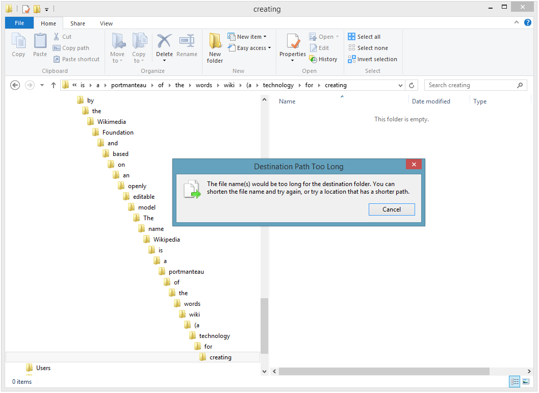Close the Destination Path Too Long dialog
Screen dimensions: 539x393
pos(414,165)
